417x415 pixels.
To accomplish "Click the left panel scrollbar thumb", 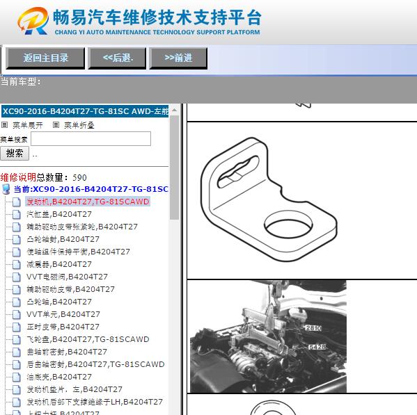I will pyautogui.click(x=175, y=168).
